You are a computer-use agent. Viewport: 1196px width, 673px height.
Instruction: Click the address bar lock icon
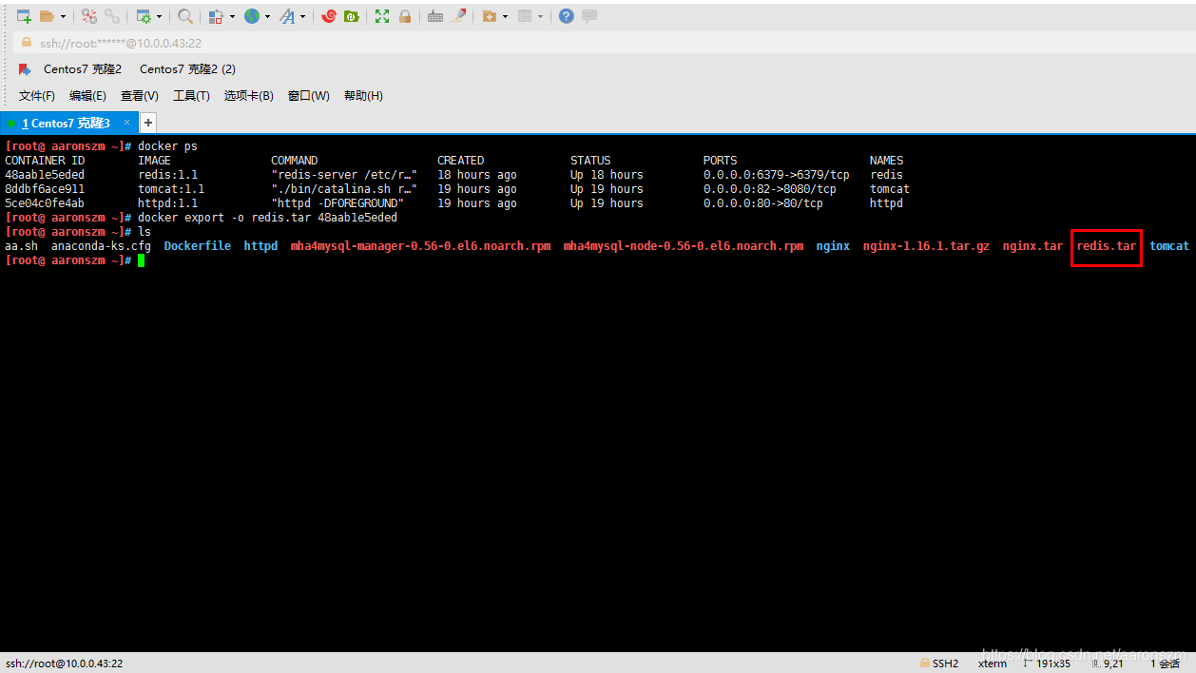26,43
